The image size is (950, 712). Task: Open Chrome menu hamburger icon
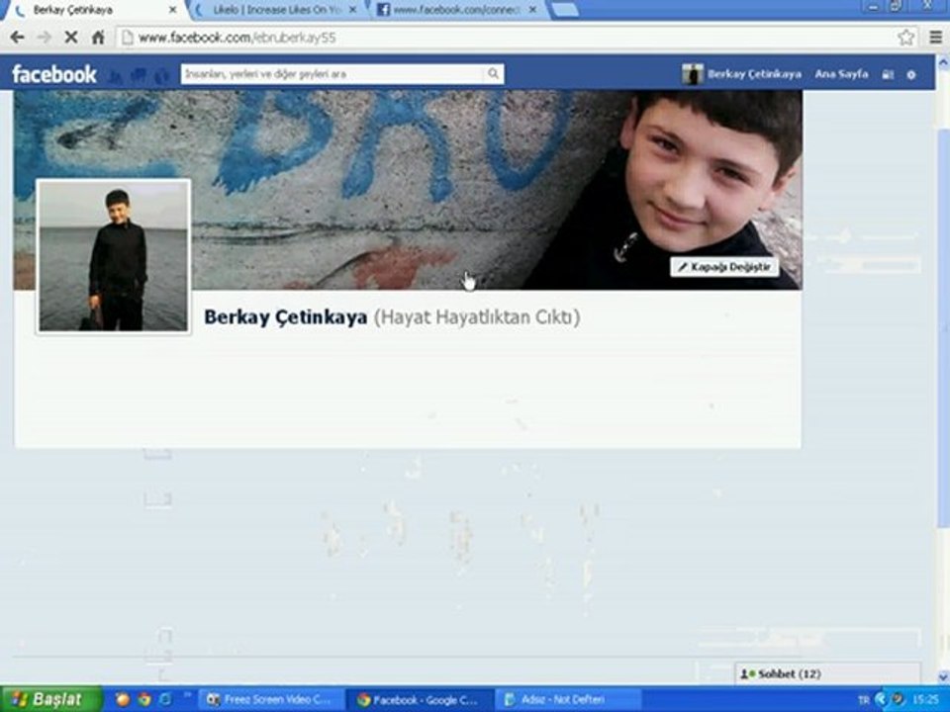(x=935, y=38)
